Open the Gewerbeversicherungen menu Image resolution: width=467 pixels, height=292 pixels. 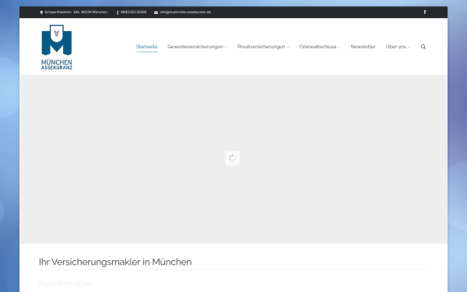point(195,47)
